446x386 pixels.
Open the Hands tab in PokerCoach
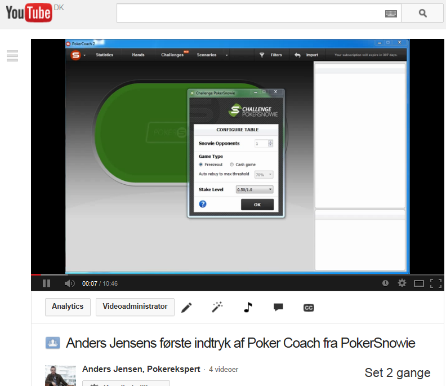point(138,55)
